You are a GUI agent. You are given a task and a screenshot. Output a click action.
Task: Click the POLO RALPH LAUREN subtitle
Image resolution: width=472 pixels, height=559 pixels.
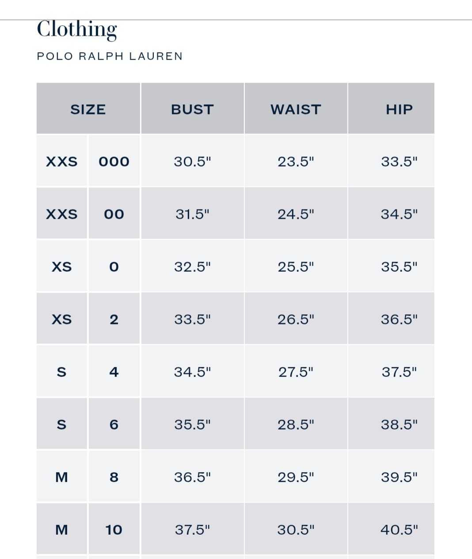pos(110,56)
